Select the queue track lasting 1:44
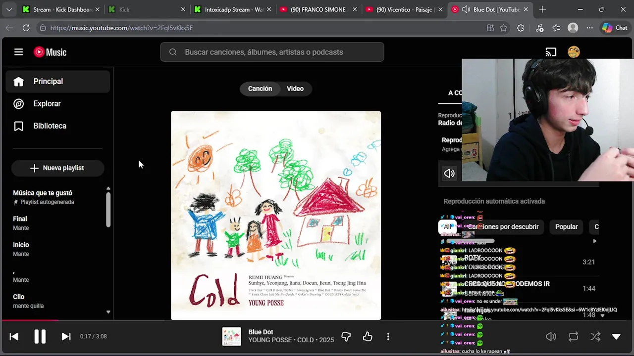 [519, 288]
